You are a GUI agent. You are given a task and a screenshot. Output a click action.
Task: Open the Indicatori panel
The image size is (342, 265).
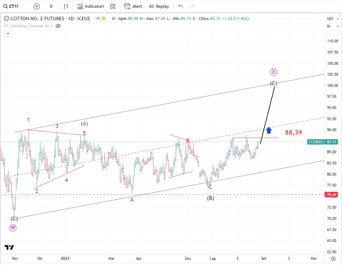91,6
